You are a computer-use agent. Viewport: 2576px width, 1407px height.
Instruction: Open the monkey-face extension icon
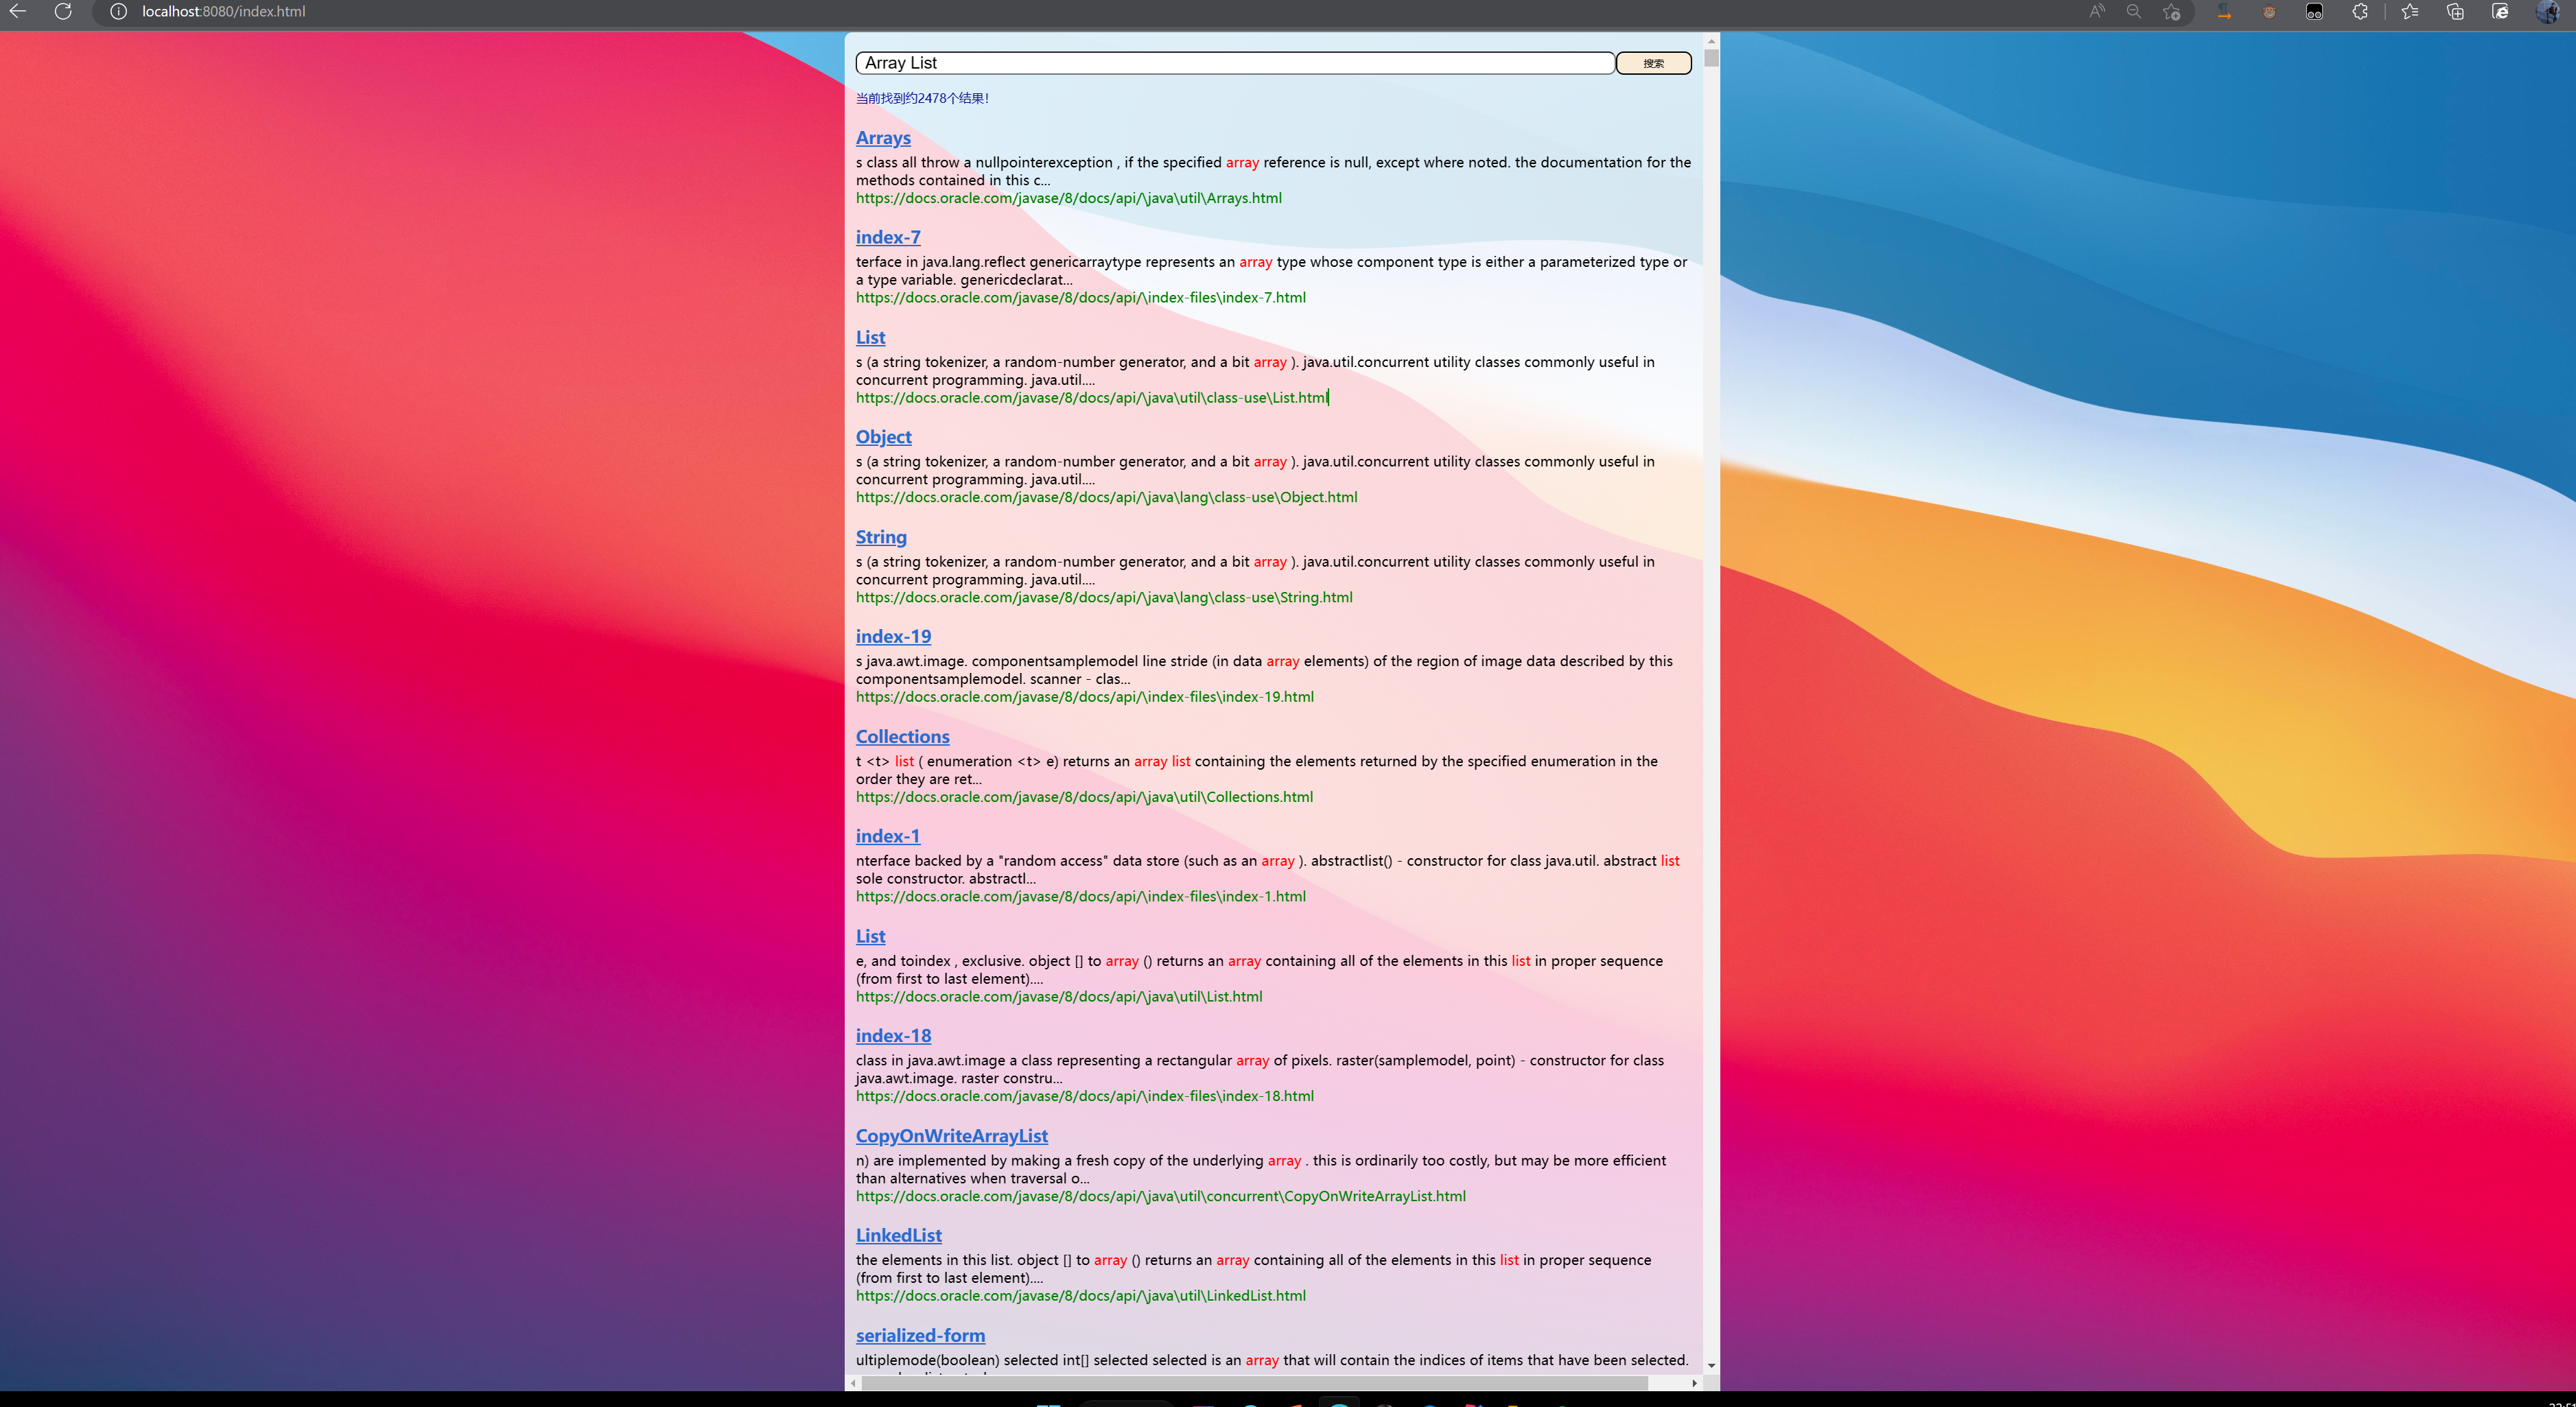[2269, 12]
